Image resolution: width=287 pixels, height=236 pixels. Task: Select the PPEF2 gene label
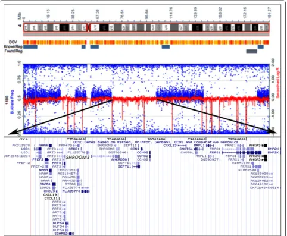pos(38,159)
